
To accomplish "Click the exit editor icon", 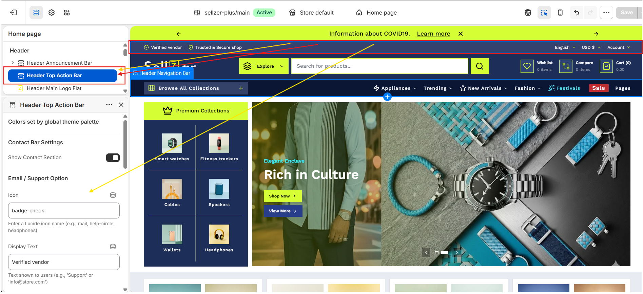I will [x=14, y=13].
